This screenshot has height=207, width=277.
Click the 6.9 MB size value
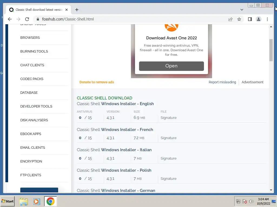pyautogui.click(x=139, y=118)
